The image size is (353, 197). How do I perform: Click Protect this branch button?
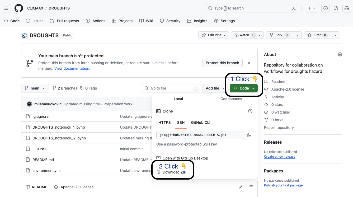point(222,63)
